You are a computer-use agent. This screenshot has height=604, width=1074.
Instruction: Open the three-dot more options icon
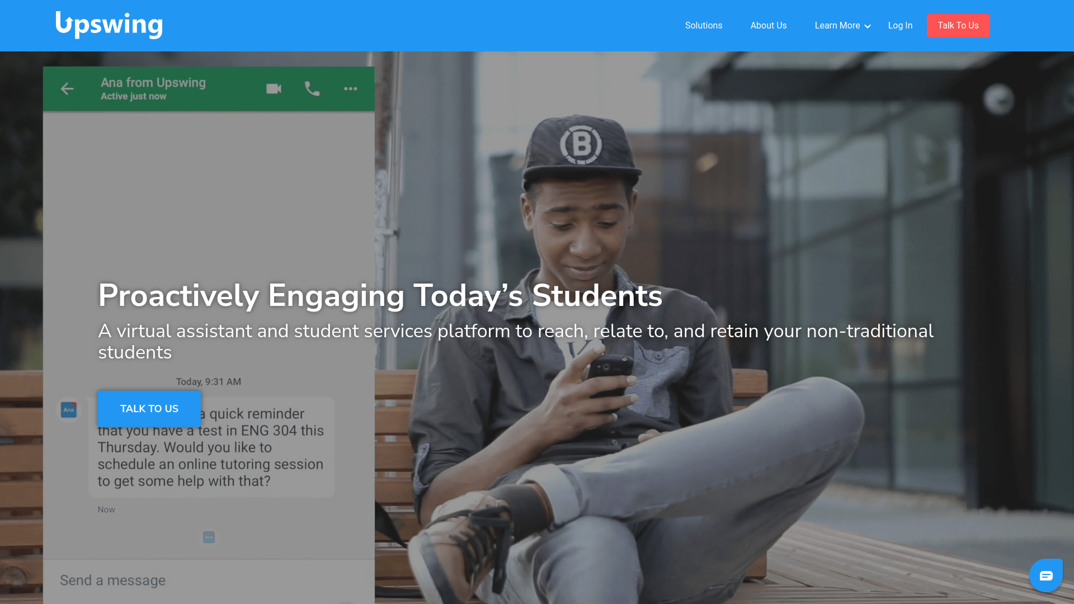(350, 89)
